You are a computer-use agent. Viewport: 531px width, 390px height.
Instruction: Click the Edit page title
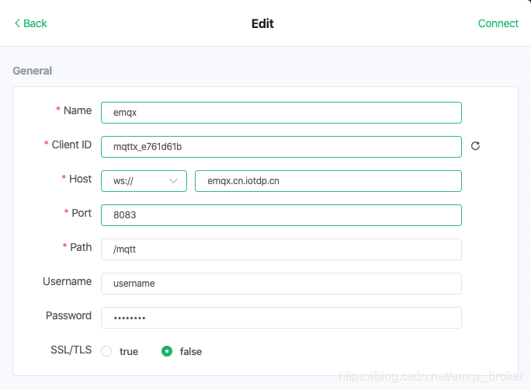pyautogui.click(x=262, y=24)
